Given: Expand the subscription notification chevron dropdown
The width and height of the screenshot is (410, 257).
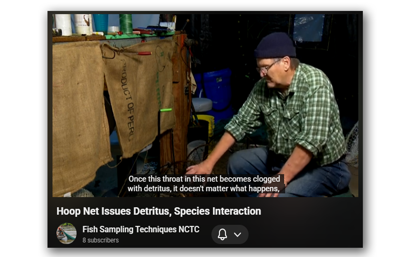Looking at the screenshot, I should point(237,234).
